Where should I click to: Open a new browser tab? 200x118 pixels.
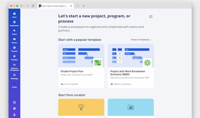point(83,6)
